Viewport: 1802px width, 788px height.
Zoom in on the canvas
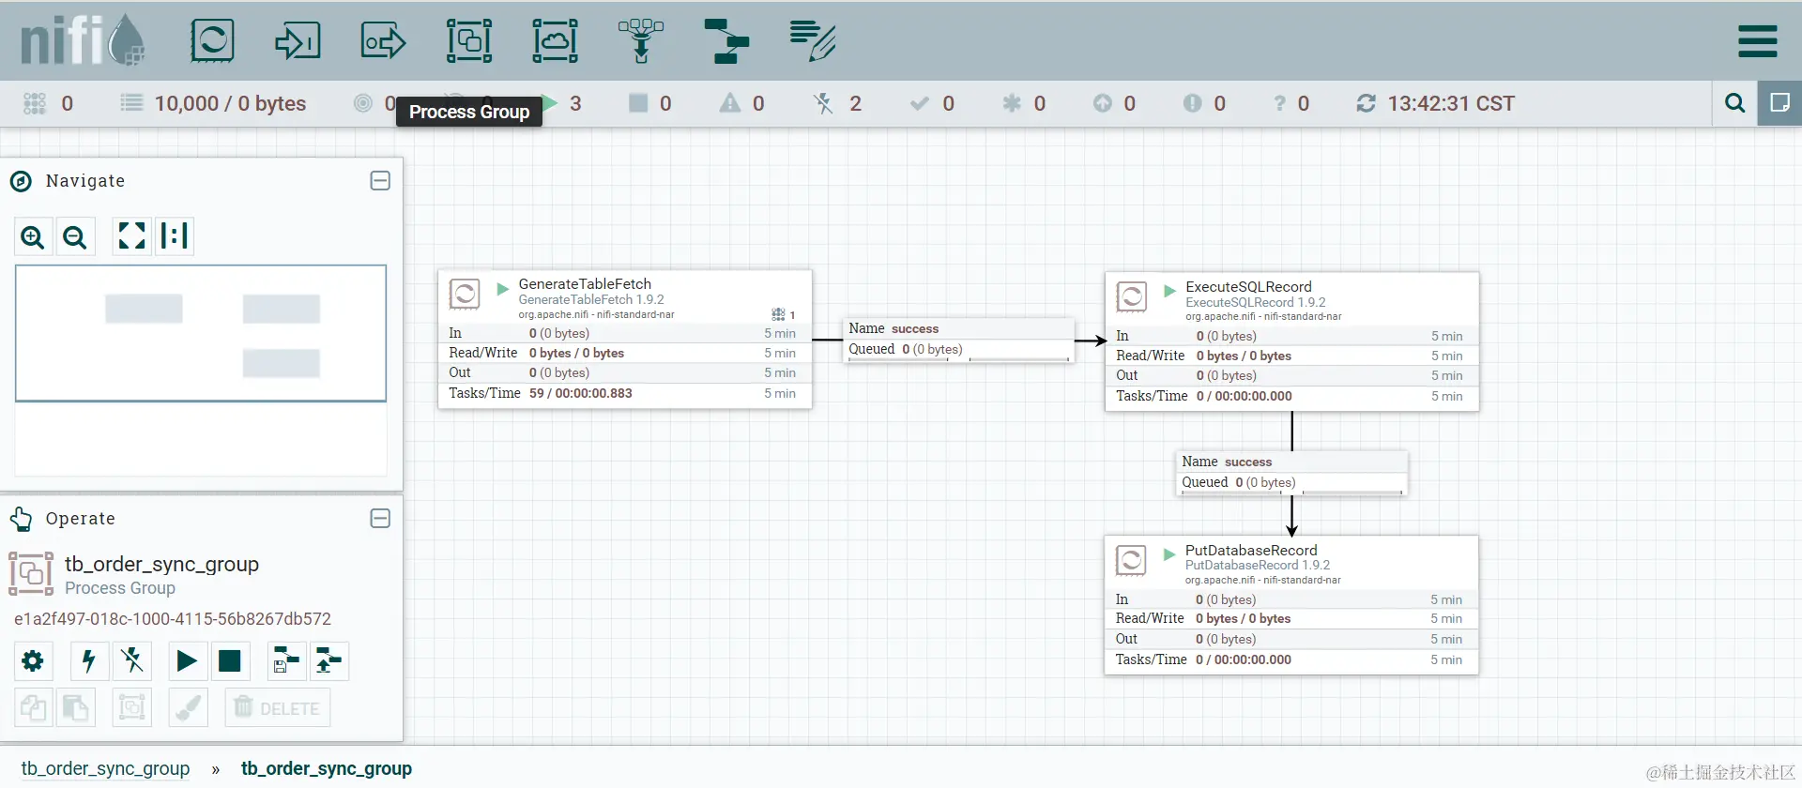pyautogui.click(x=33, y=236)
